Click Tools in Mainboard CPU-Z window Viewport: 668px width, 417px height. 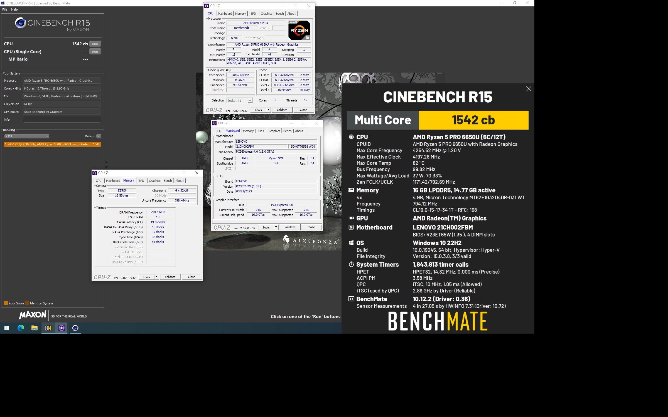(266, 227)
